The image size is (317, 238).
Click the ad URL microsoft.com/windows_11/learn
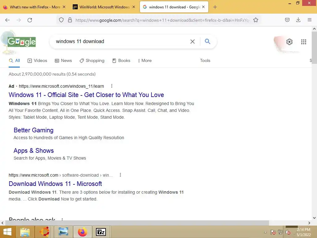pos(61,86)
